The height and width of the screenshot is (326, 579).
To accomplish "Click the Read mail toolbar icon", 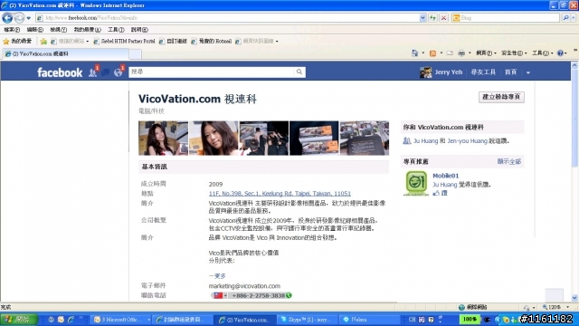I will point(450,53).
